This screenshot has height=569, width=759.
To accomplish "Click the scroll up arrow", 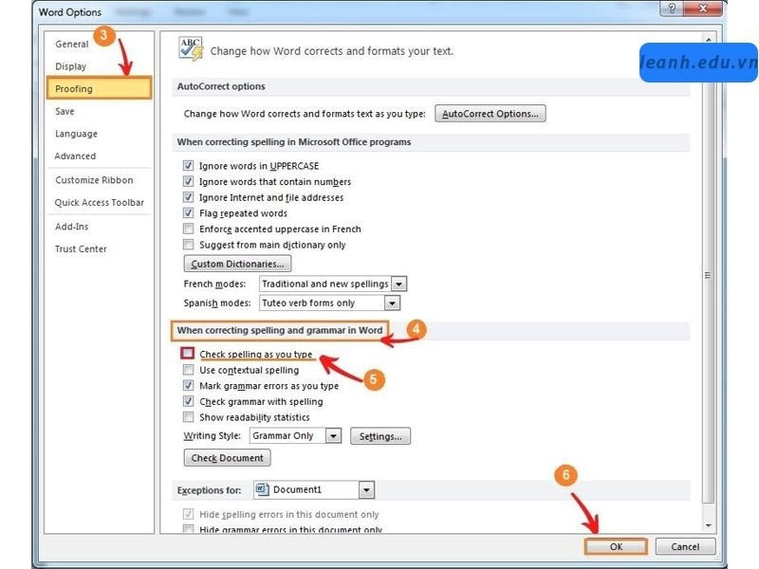I will (708, 40).
